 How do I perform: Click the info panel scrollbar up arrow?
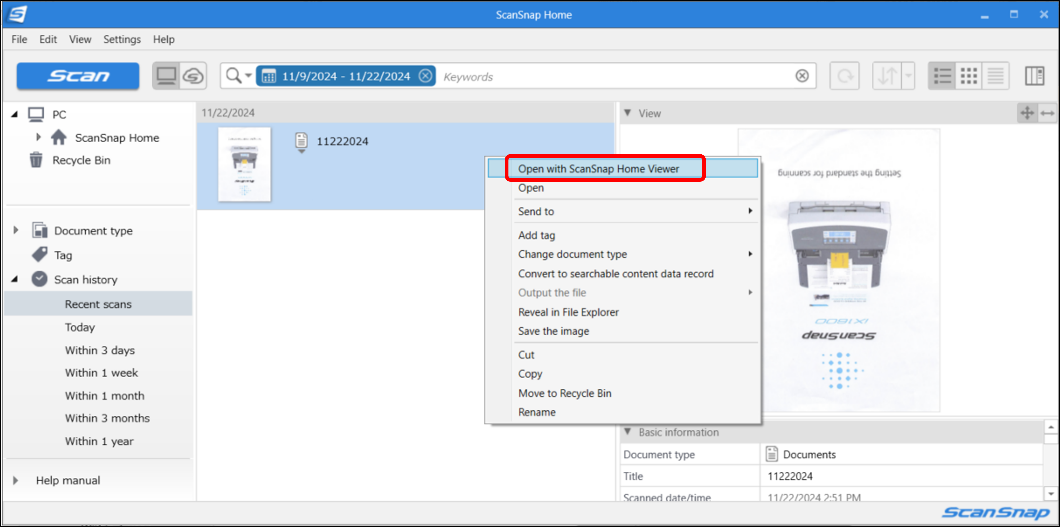[1051, 427]
